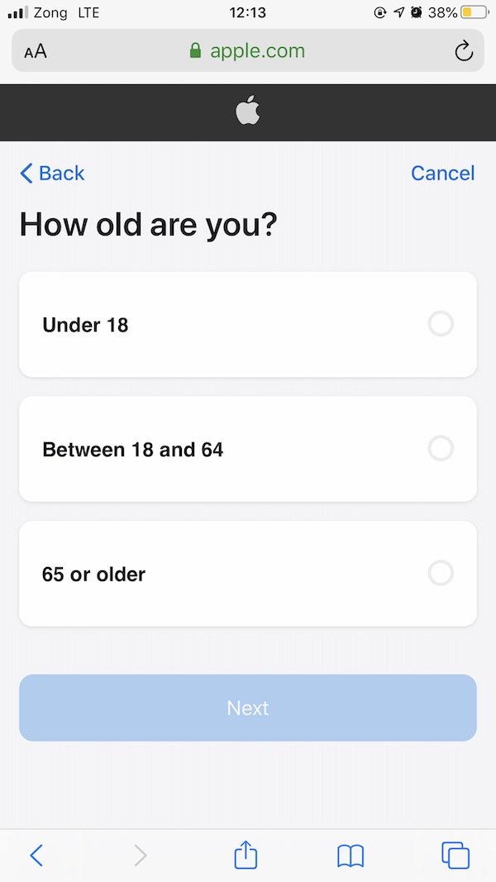Viewport: 496px width, 882px height.
Task: Open the AA reader text options
Action: pos(36,51)
